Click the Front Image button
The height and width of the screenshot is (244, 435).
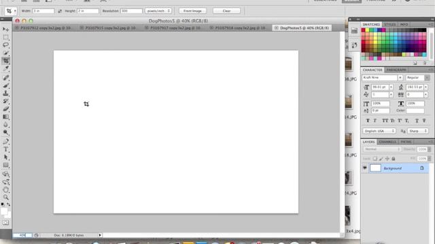(x=192, y=11)
